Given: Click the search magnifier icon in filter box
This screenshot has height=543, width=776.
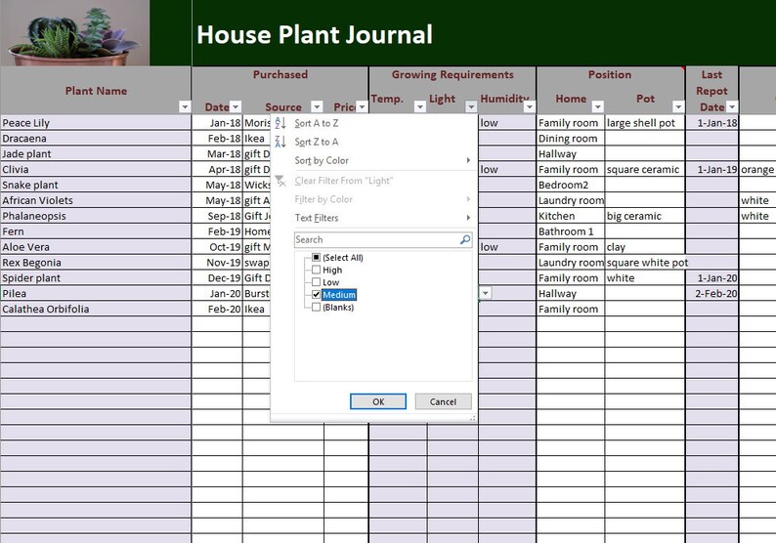Looking at the screenshot, I should (x=465, y=240).
